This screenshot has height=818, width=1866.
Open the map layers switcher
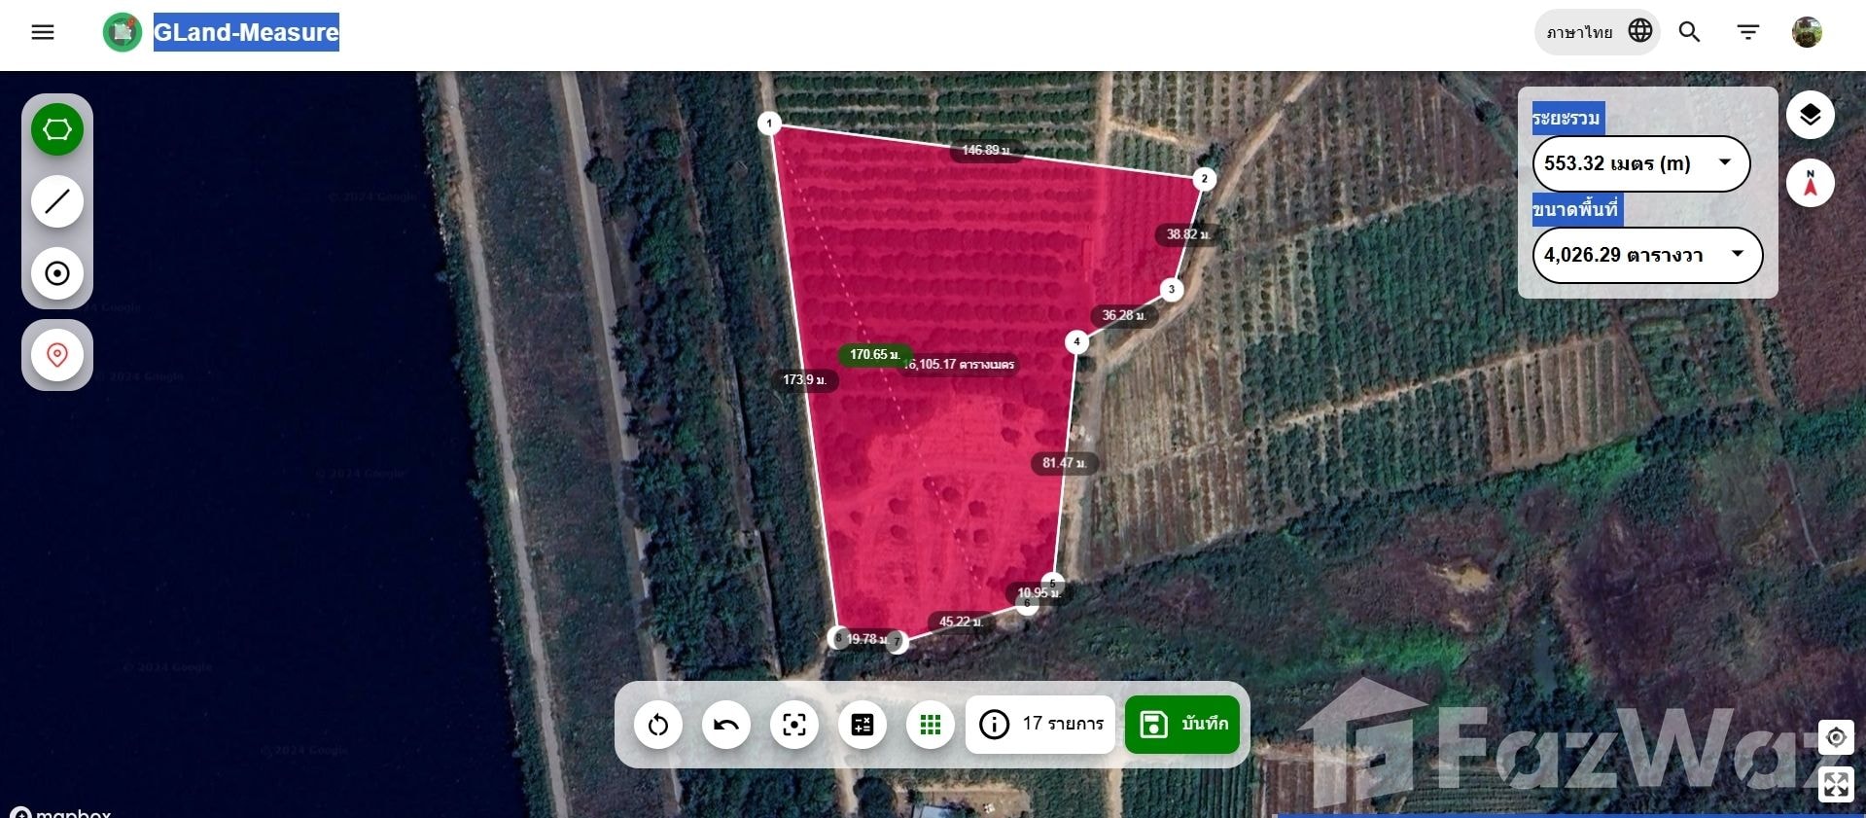pos(1810,115)
